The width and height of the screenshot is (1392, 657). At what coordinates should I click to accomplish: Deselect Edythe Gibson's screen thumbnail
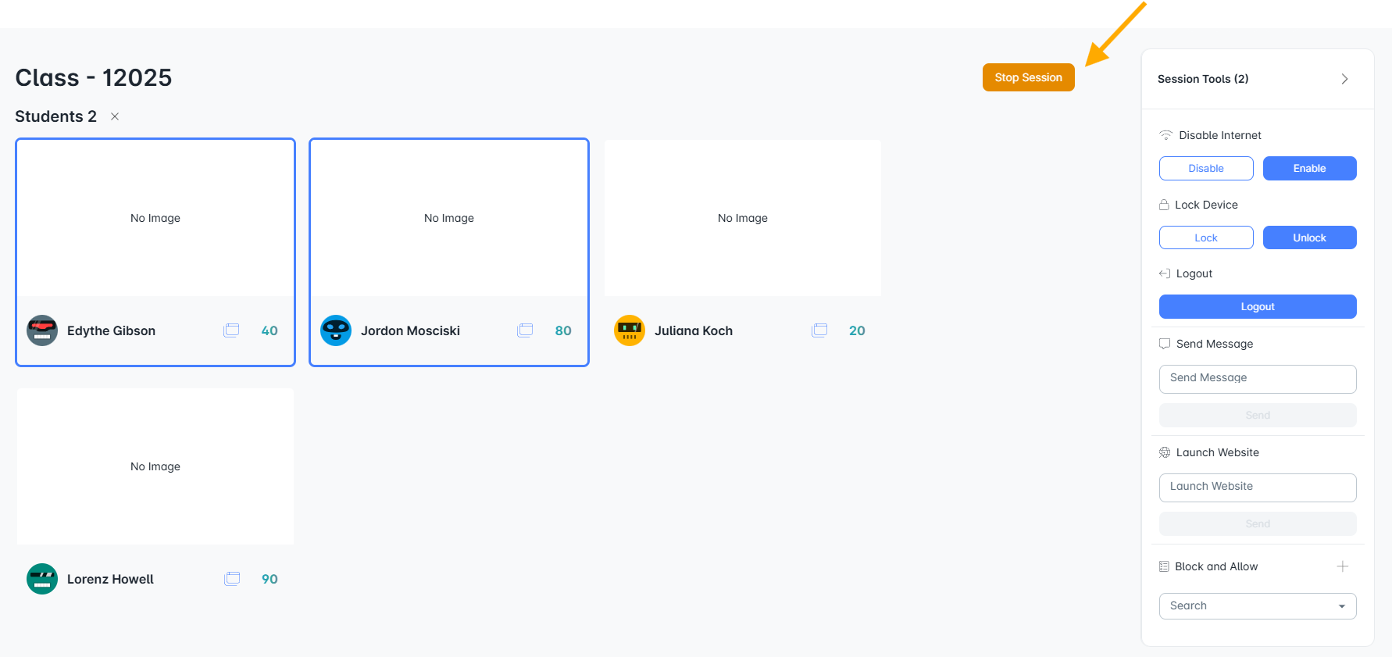coord(155,218)
